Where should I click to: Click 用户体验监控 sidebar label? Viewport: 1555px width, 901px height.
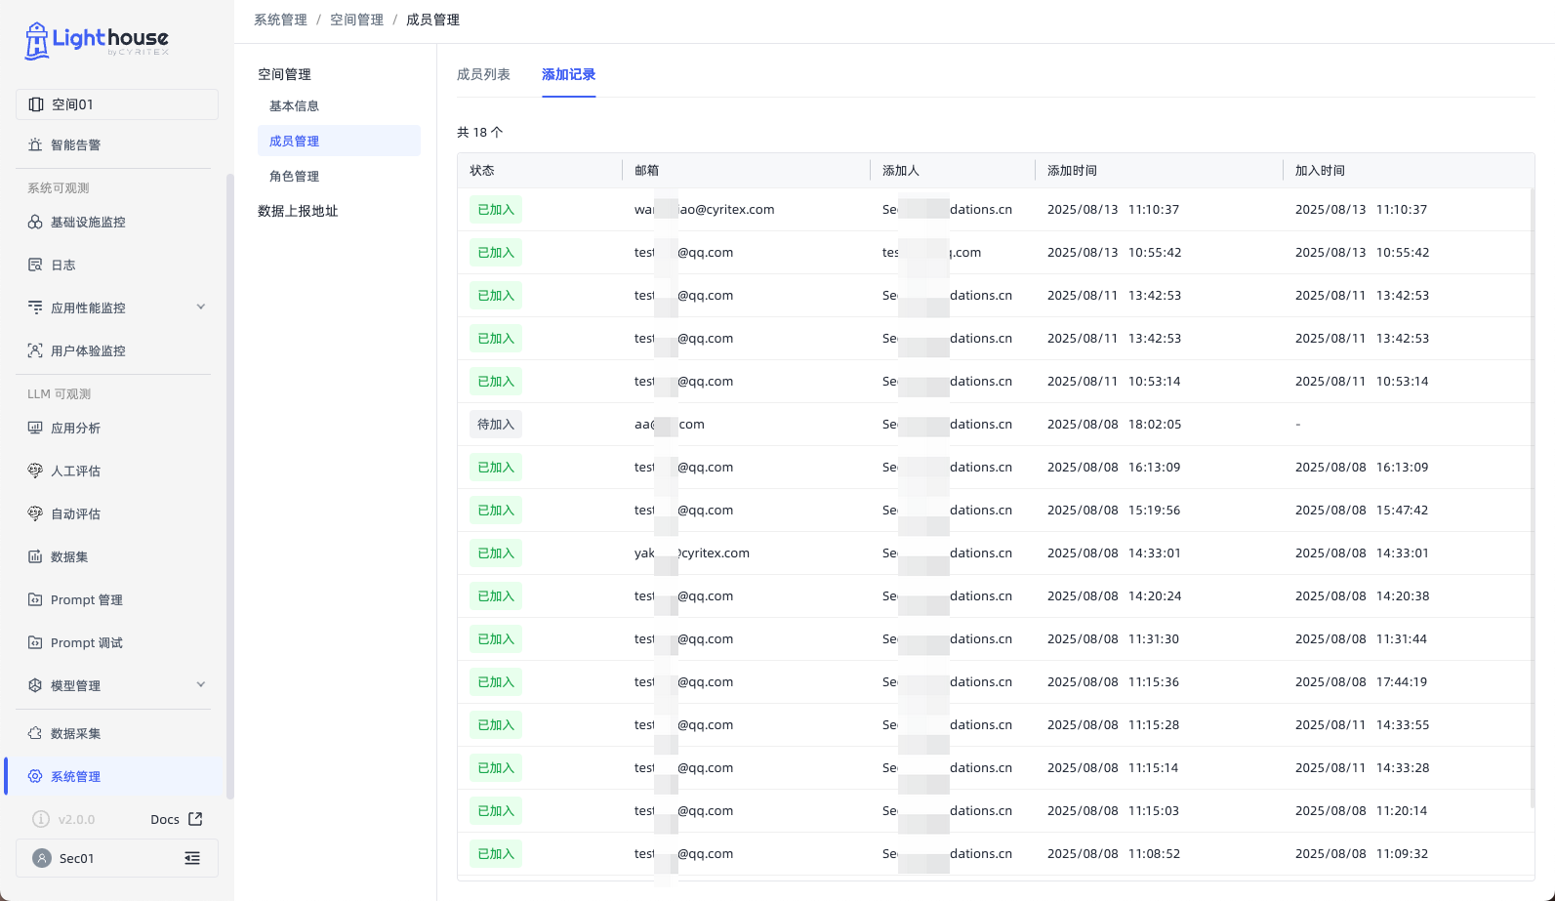pyautogui.click(x=88, y=350)
